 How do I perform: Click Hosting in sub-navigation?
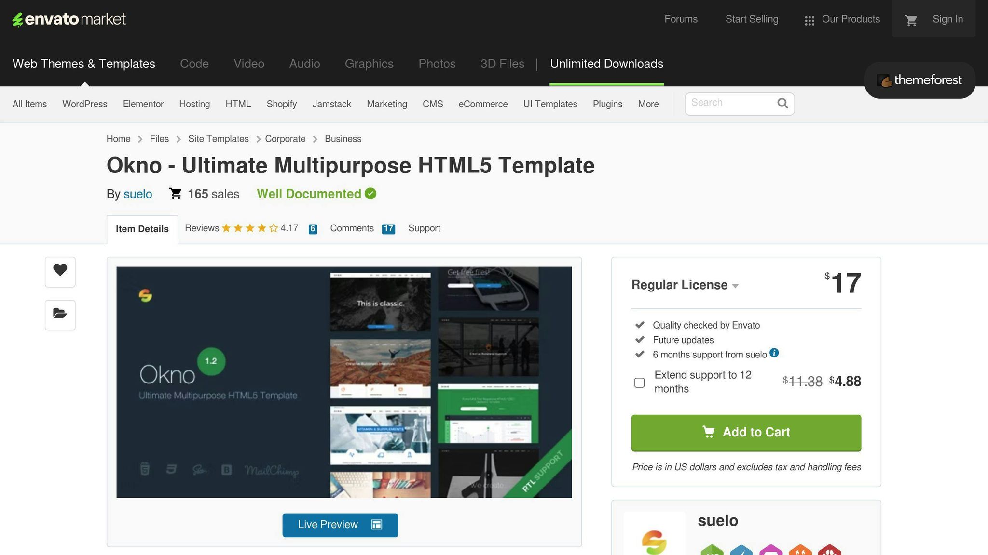pos(194,104)
